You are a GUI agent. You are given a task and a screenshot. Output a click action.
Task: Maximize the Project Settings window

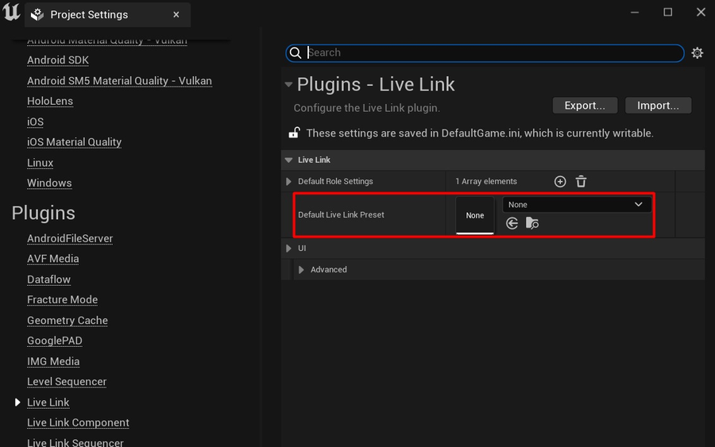click(668, 12)
